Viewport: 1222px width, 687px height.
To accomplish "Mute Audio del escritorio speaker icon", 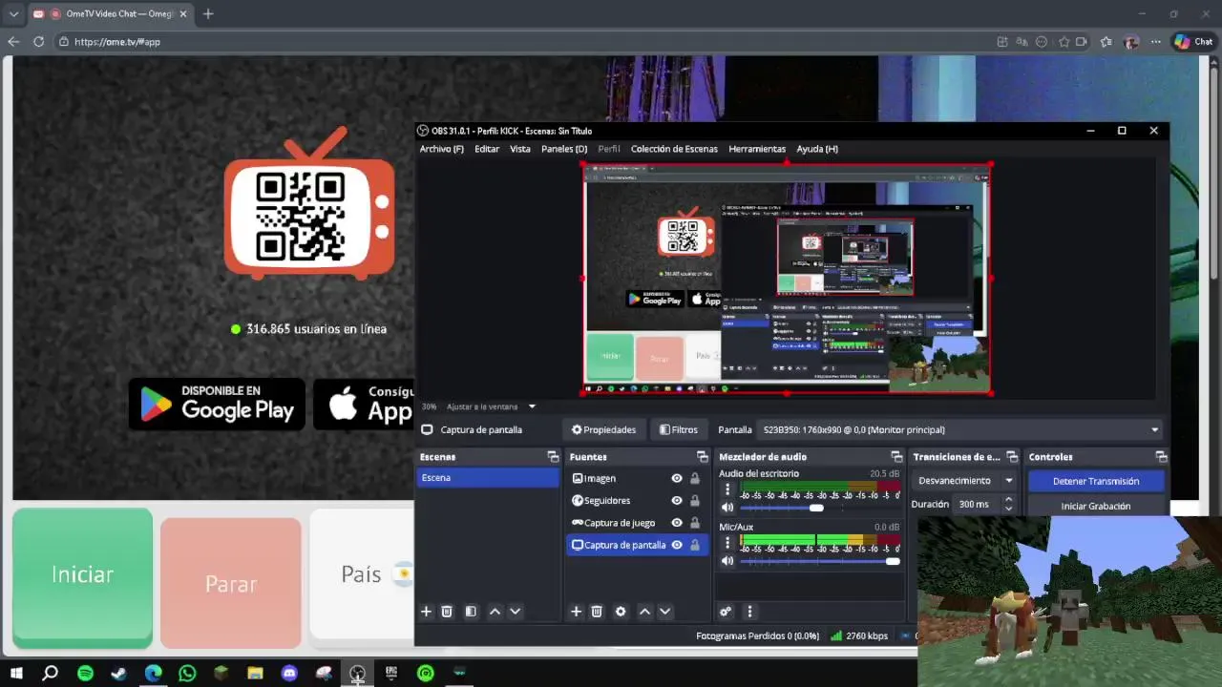I will tap(727, 508).
